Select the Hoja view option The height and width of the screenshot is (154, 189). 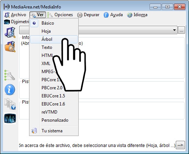click(x=54, y=31)
